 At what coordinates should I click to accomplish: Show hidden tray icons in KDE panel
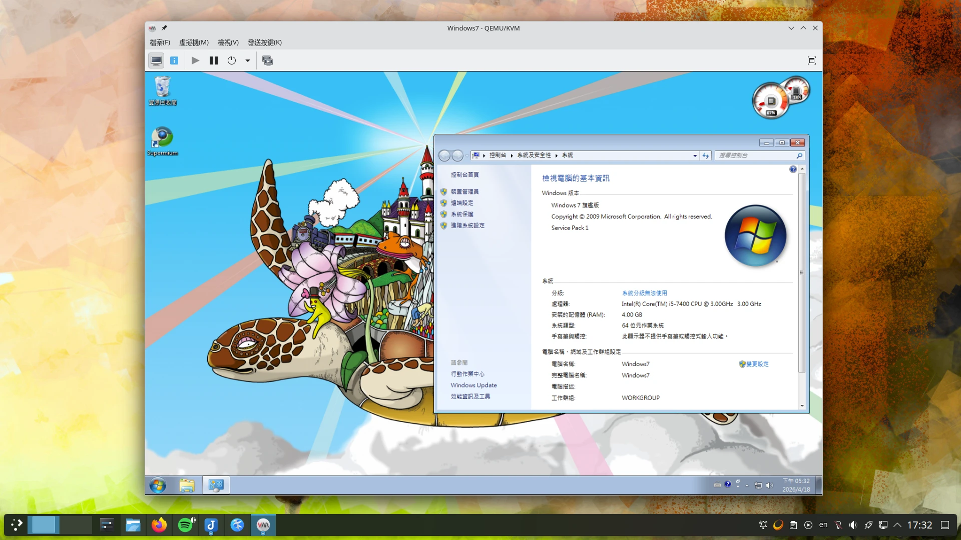(x=897, y=525)
